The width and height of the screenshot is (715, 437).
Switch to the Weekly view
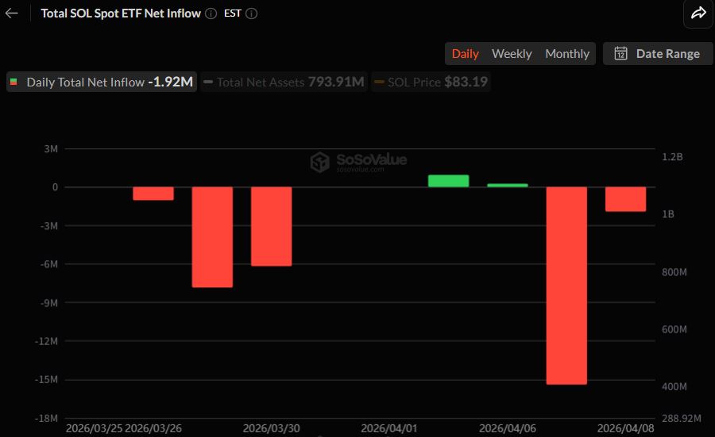512,54
